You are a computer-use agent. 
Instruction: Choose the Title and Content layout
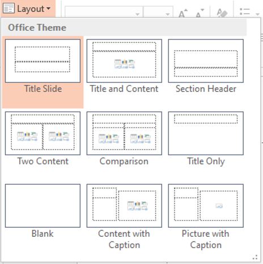(x=124, y=61)
